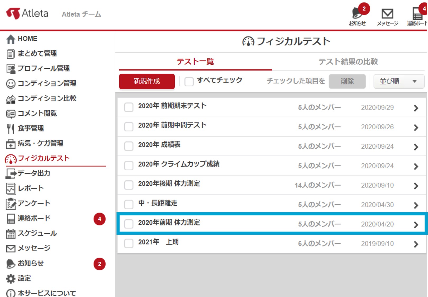Select the テスト一覧 tab
Viewport: 428px width, 297px height.
195,62
